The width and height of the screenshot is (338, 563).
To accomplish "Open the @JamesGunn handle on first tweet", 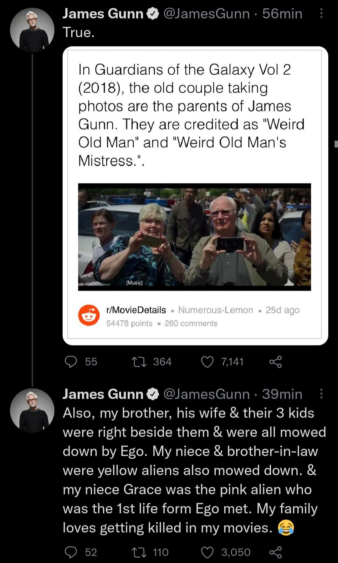I will click(207, 13).
